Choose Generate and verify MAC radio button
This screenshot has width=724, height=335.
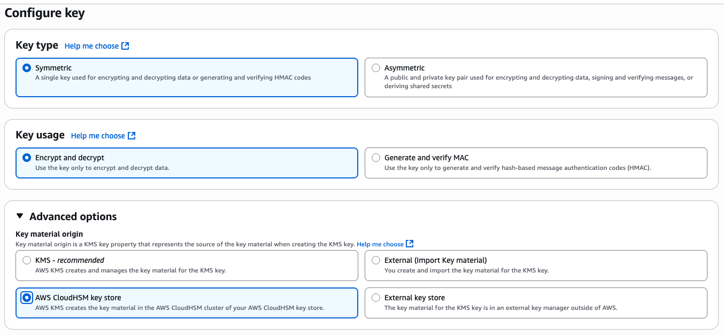376,158
